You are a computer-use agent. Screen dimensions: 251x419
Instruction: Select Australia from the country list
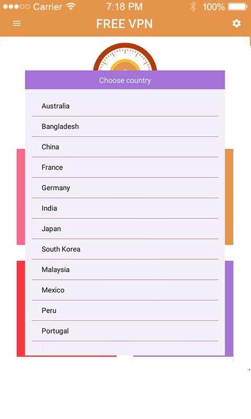coord(125,106)
